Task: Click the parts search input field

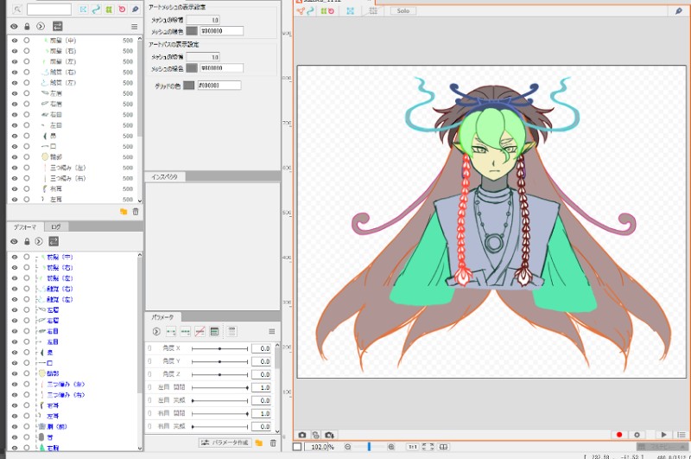Action: pos(49,10)
